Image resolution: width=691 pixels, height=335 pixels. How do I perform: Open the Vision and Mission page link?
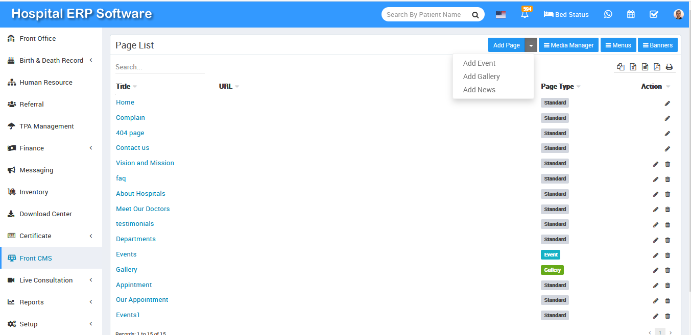[145, 163]
